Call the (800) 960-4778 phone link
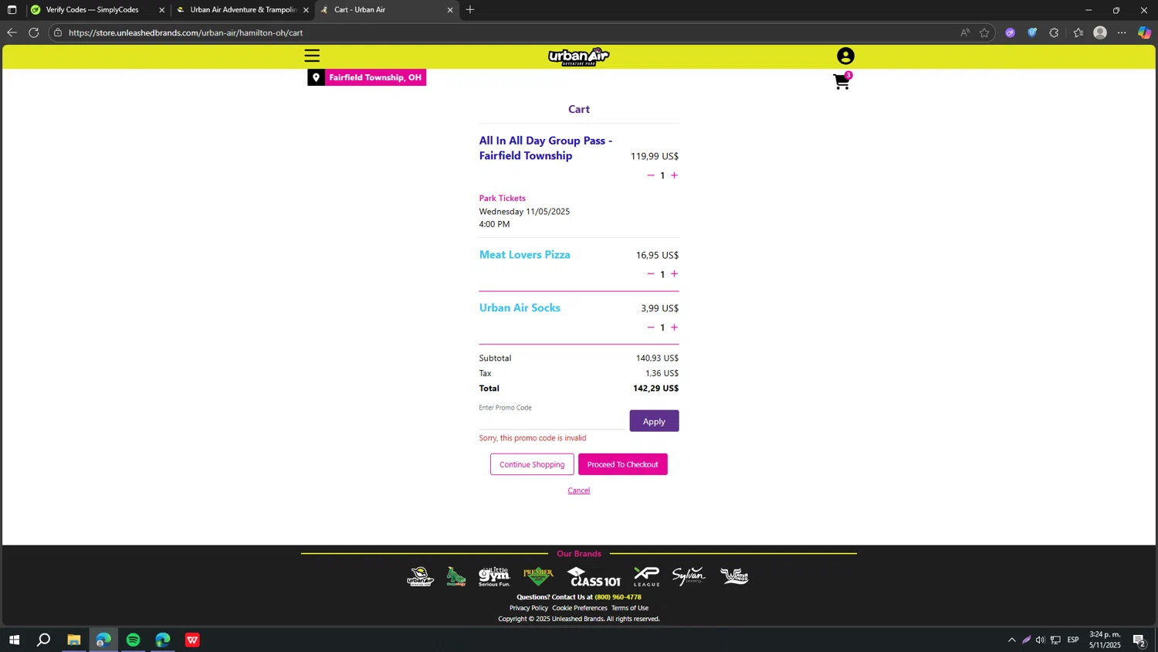This screenshot has width=1158, height=652. tap(618, 597)
